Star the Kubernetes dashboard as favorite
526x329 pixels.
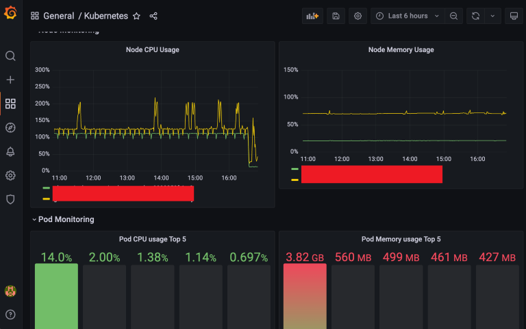[136, 16]
